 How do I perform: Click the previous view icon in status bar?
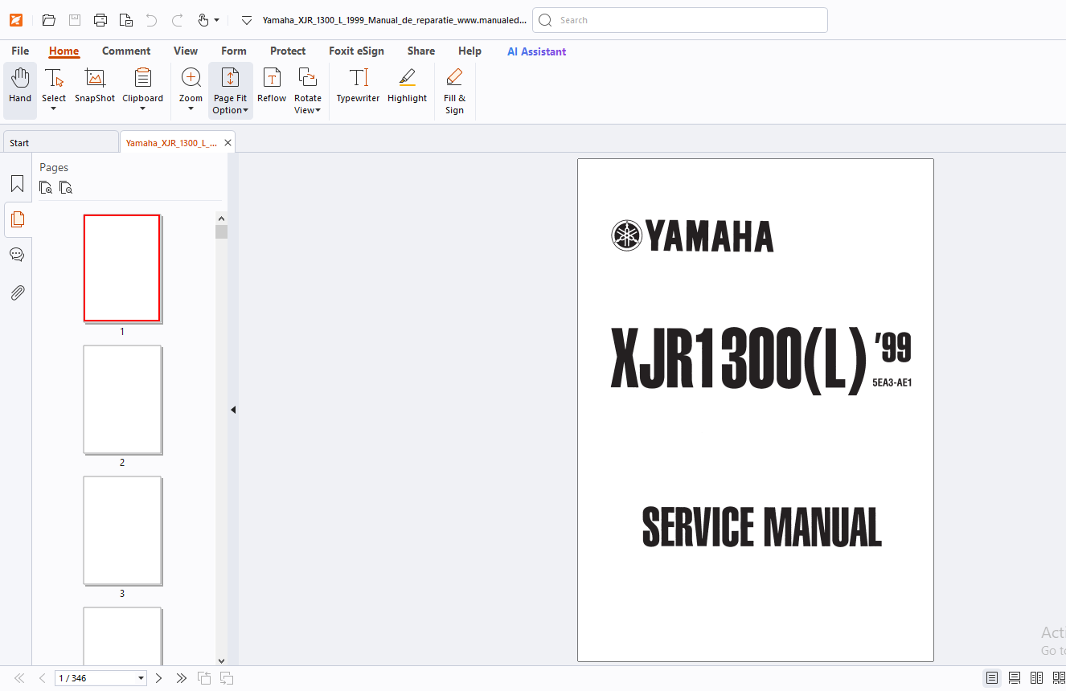(204, 678)
